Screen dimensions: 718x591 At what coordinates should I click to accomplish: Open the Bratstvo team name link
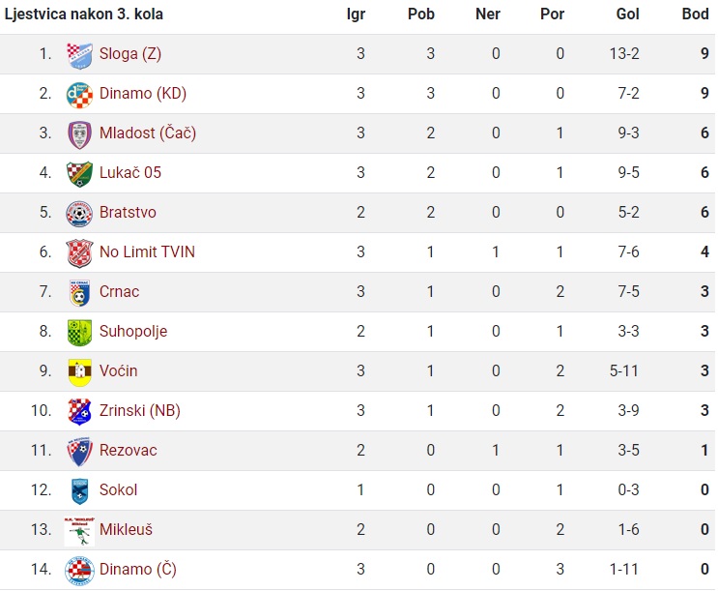coord(128,212)
